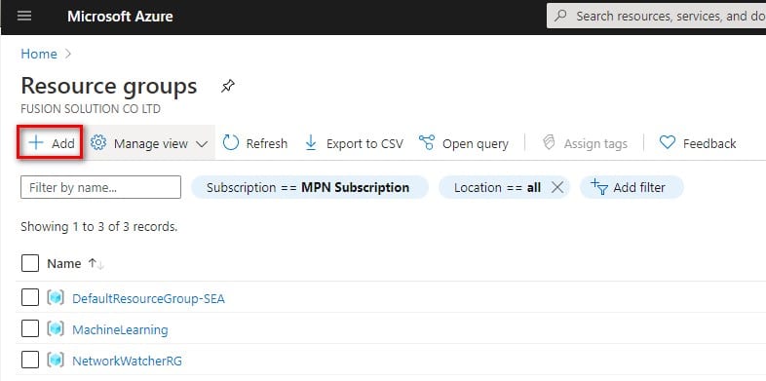The width and height of the screenshot is (766, 381).
Task: Click 'FUSION SOLUTION CO LTD' directory text
Action: coord(91,109)
